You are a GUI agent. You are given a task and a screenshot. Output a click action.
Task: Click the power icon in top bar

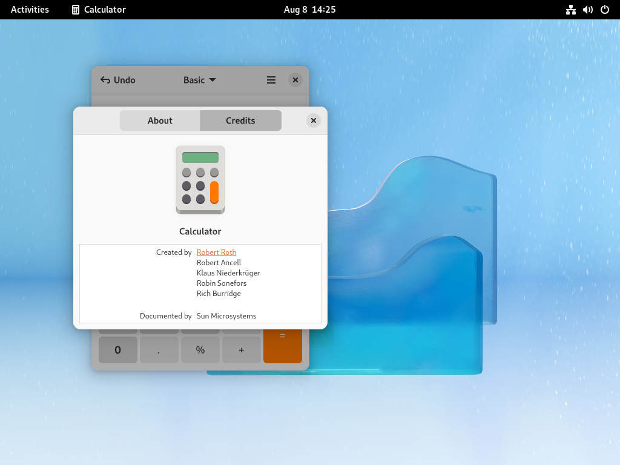[x=605, y=10]
